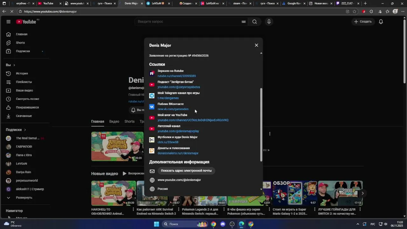Image resolution: width=407 pixels, height=229 pixels.
Task: Expand the Подписки subscriptions heading
Action: click(x=16, y=130)
